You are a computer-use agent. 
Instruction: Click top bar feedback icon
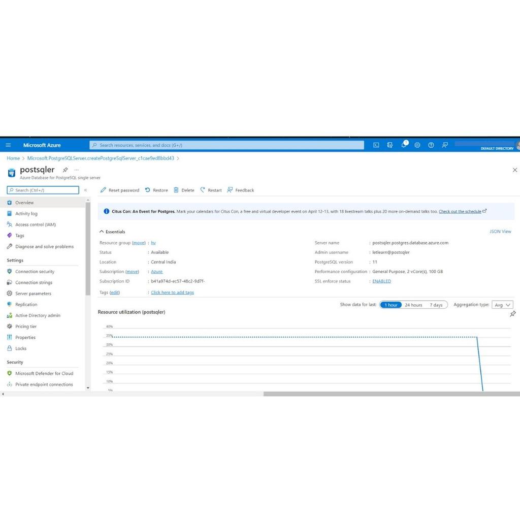(x=445, y=145)
